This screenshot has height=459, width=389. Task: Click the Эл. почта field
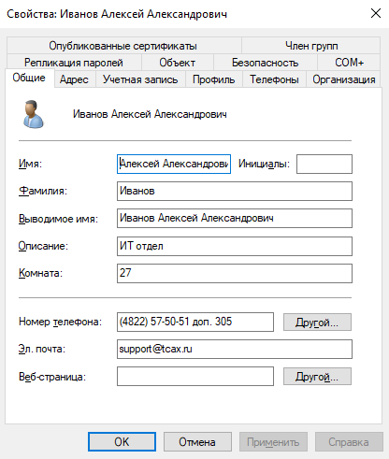(235, 349)
